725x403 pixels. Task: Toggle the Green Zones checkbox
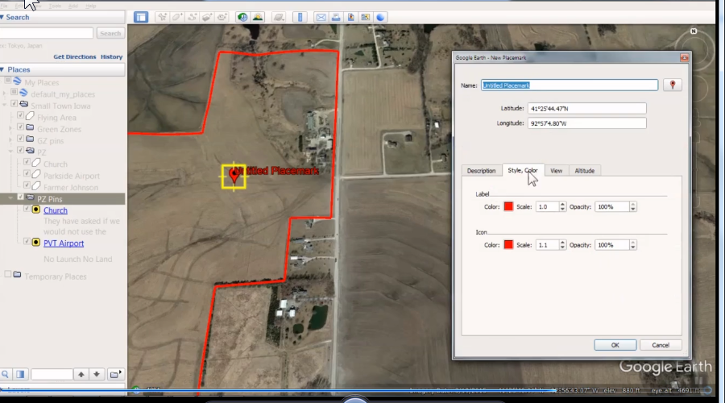(20, 127)
